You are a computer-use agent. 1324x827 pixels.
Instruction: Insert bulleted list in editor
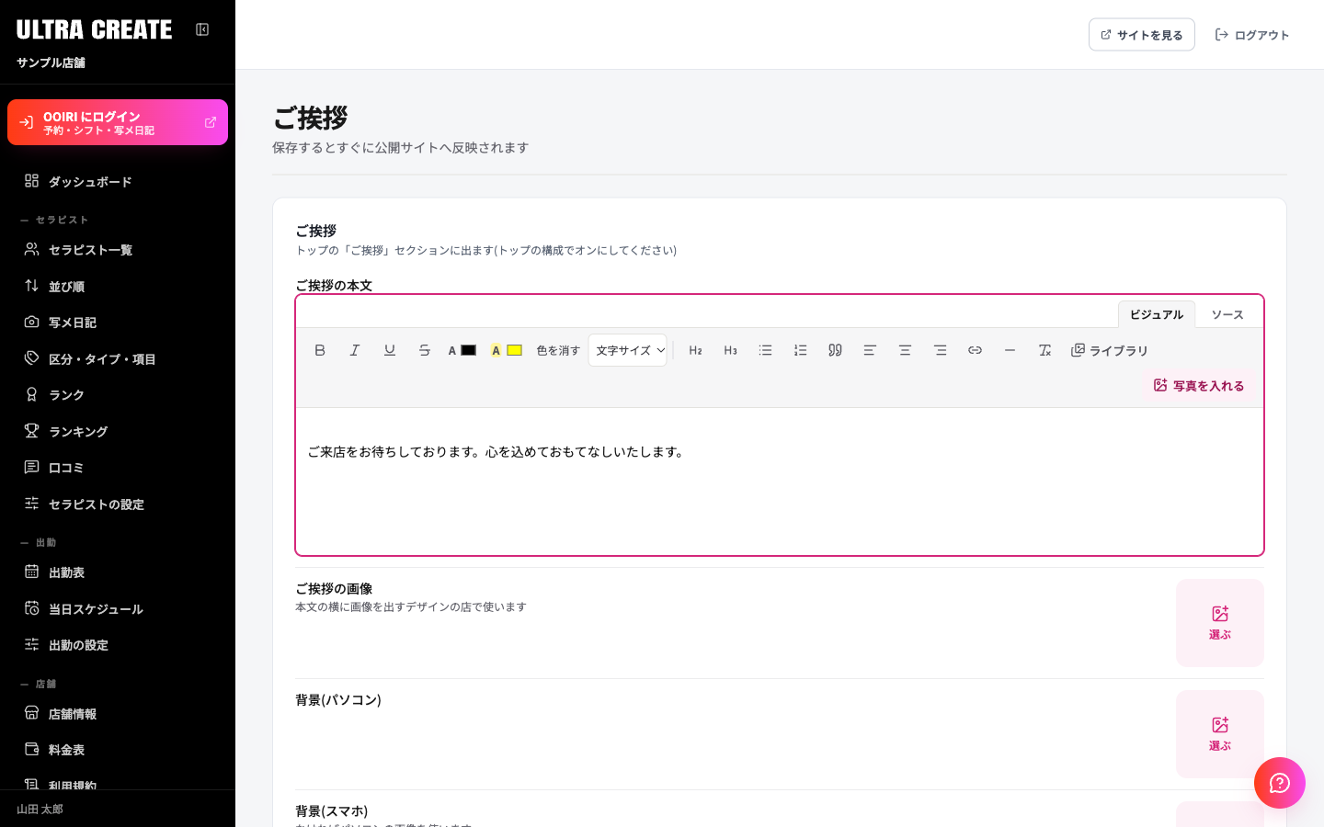pos(766,350)
